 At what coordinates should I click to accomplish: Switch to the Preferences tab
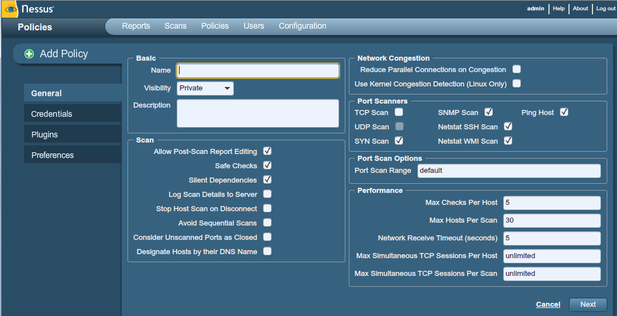73,155
